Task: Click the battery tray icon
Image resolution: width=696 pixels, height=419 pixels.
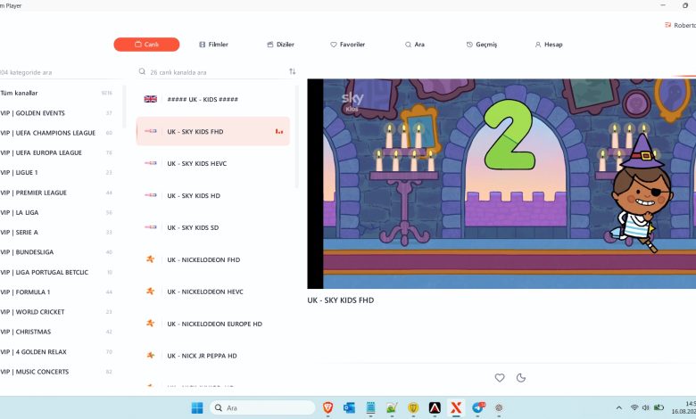Action: pyautogui.click(x=659, y=407)
